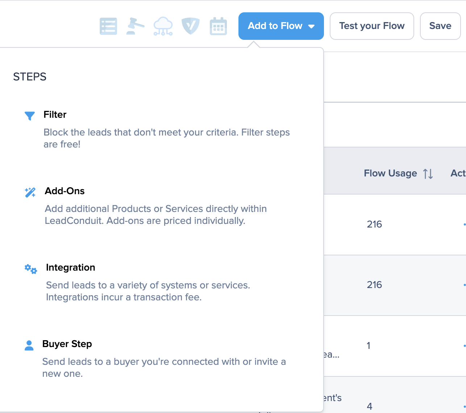Click the person Buyer Step icon

[x=29, y=345]
